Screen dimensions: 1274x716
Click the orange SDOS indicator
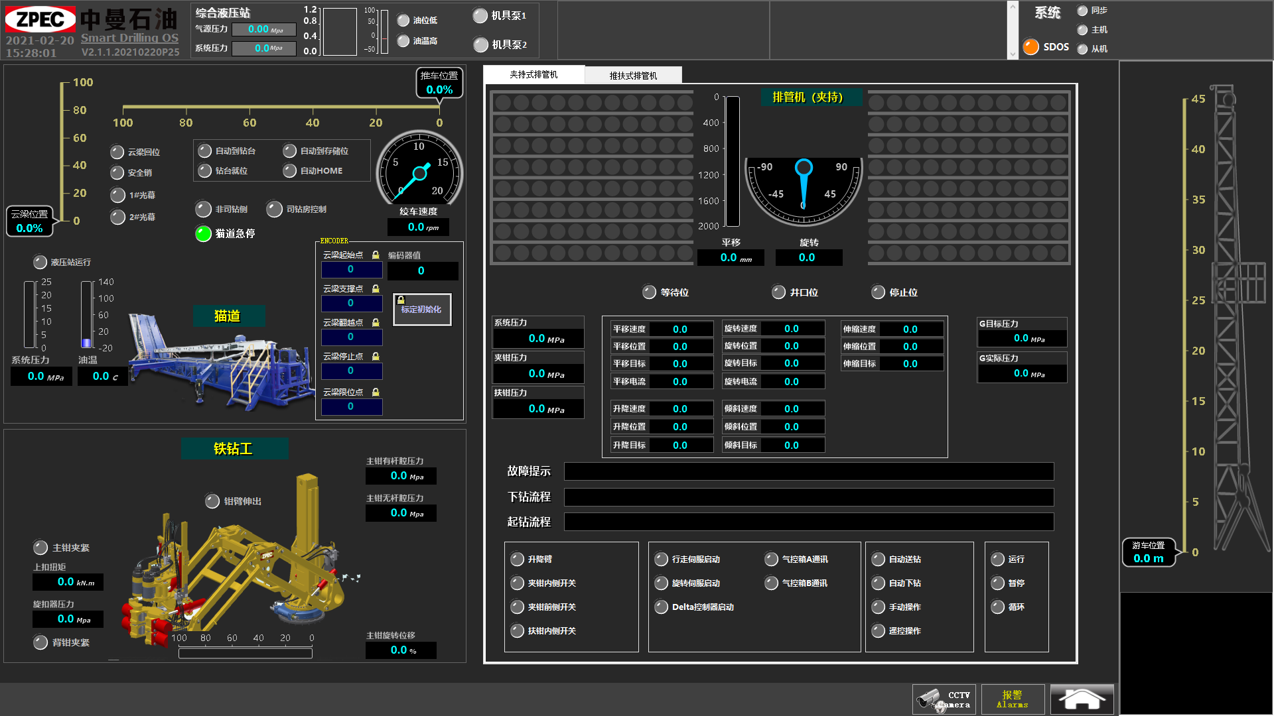pos(1030,47)
